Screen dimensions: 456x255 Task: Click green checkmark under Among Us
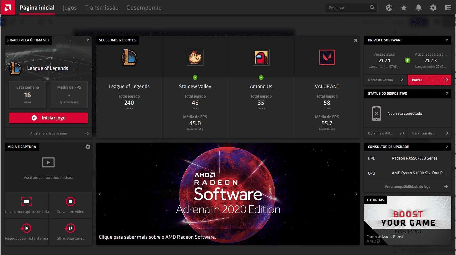click(261, 78)
